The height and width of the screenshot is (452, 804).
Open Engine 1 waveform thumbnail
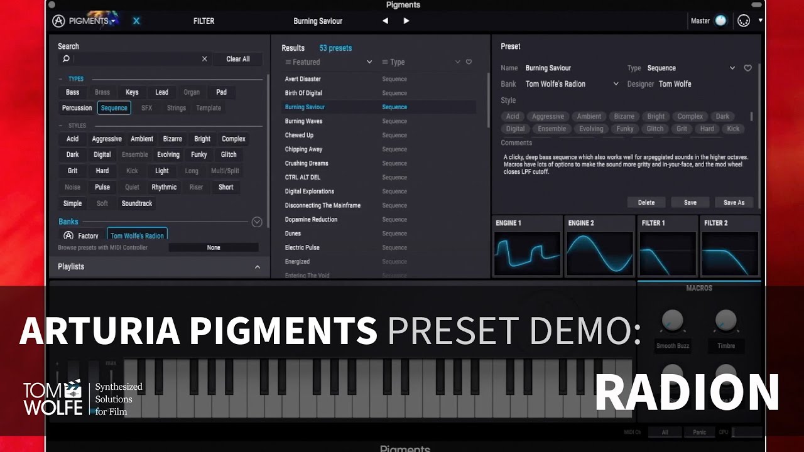coord(527,253)
